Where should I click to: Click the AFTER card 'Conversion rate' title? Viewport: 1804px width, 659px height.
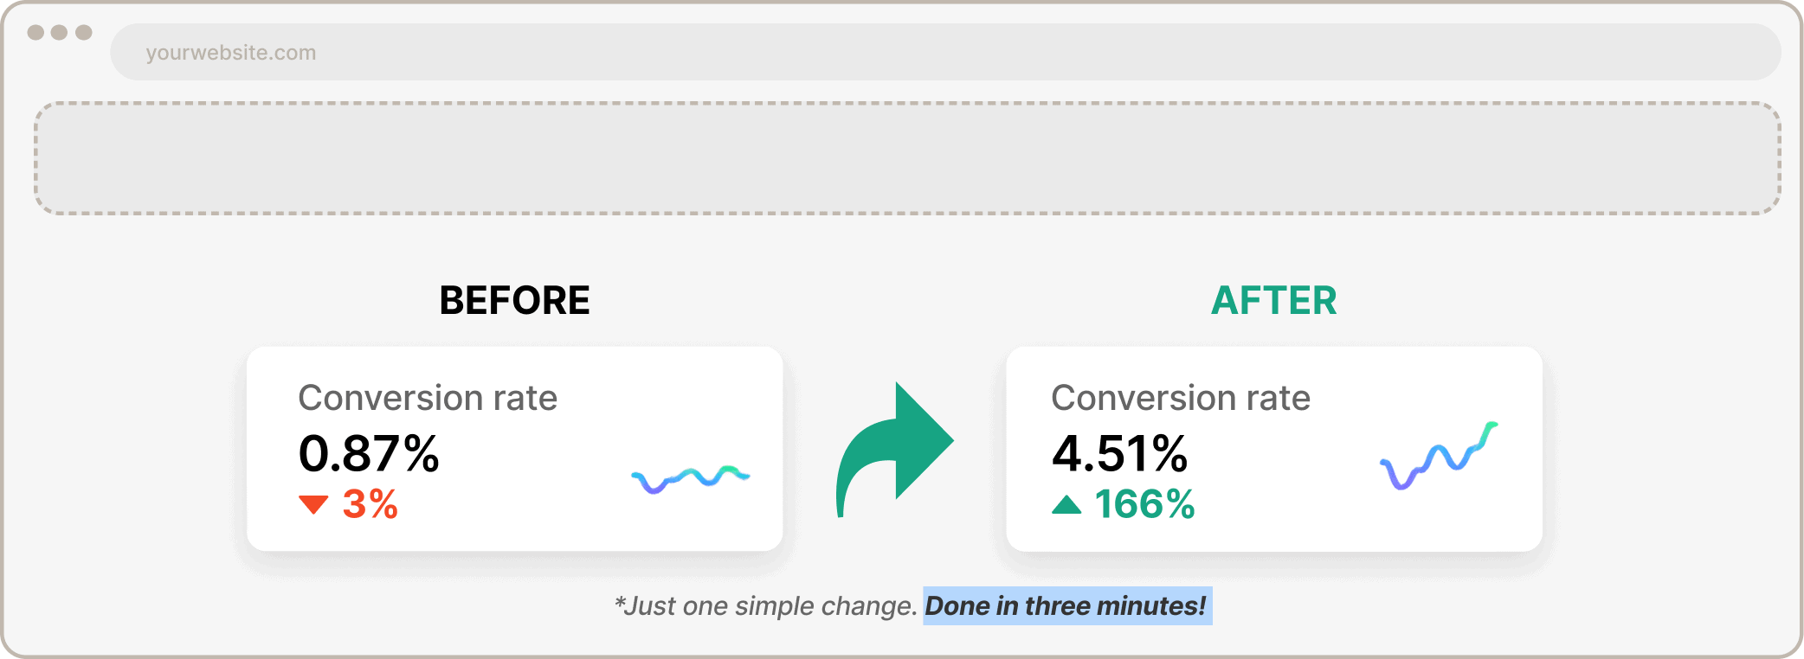tap(1181, 399)
